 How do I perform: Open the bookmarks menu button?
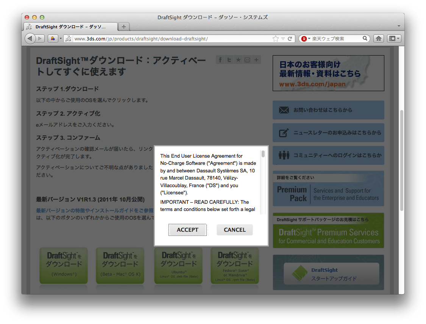coord(394,39)
